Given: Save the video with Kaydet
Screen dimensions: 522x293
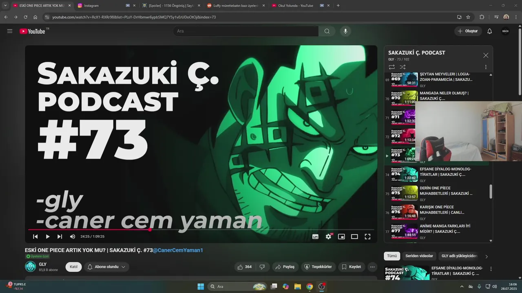Looking at the screenshot, I should (351, 267).
